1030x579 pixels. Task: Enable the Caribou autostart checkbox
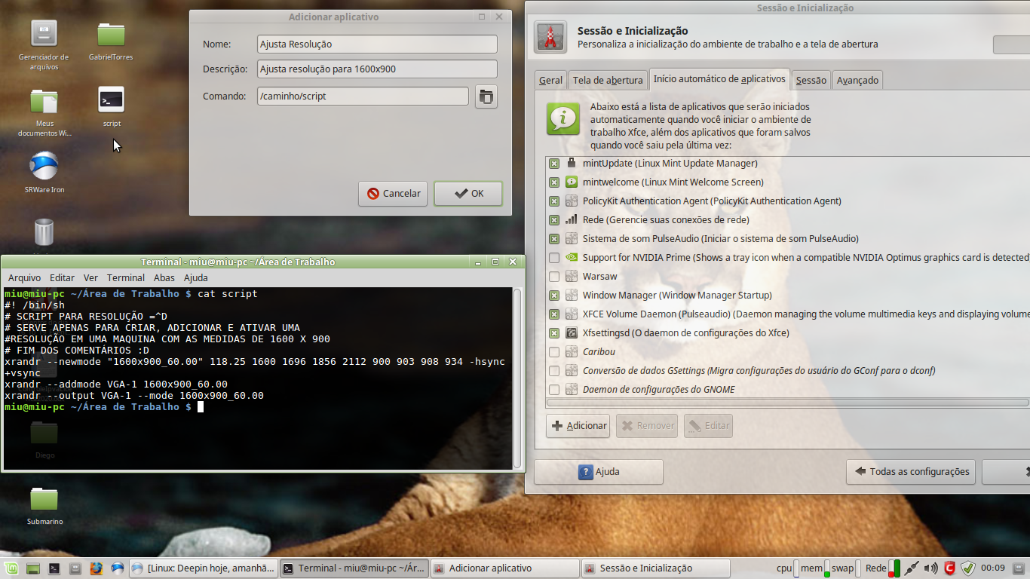click(554, 352)
